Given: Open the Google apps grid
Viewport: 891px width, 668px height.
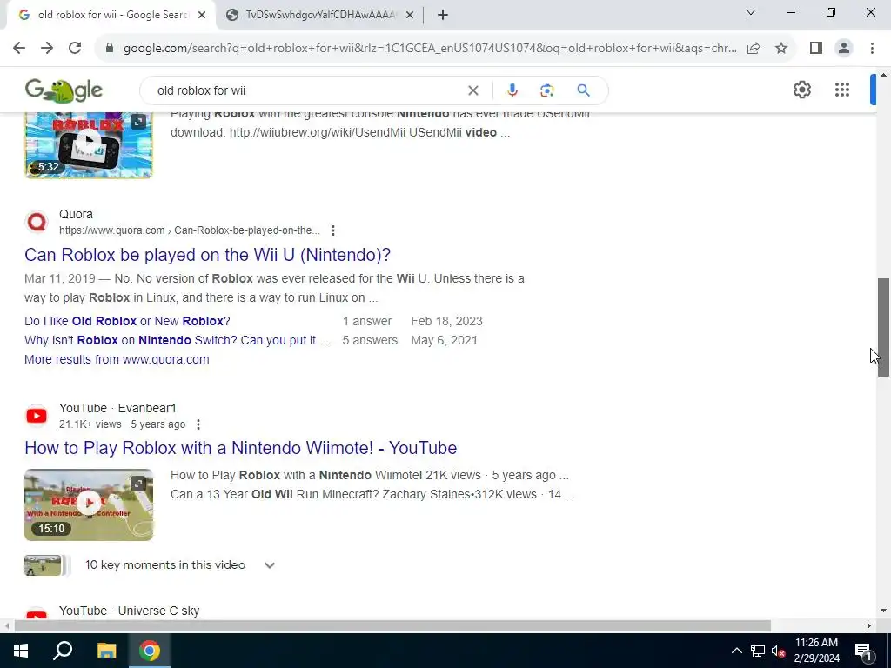Looking at the screenshot, I should coord(842,90).
